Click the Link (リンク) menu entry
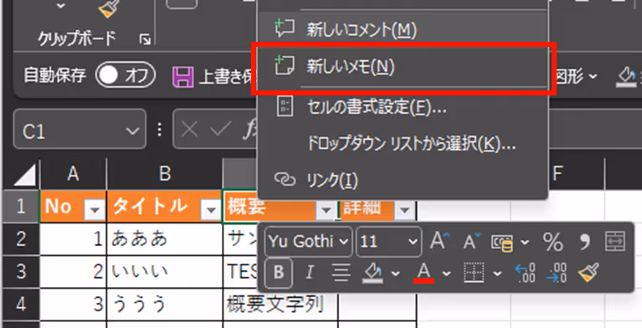642x328 pixels. [403, 179]
